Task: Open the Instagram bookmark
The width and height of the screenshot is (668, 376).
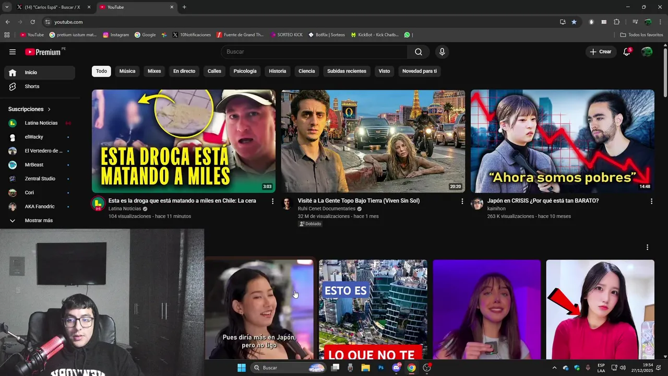Action: (116, 35)
